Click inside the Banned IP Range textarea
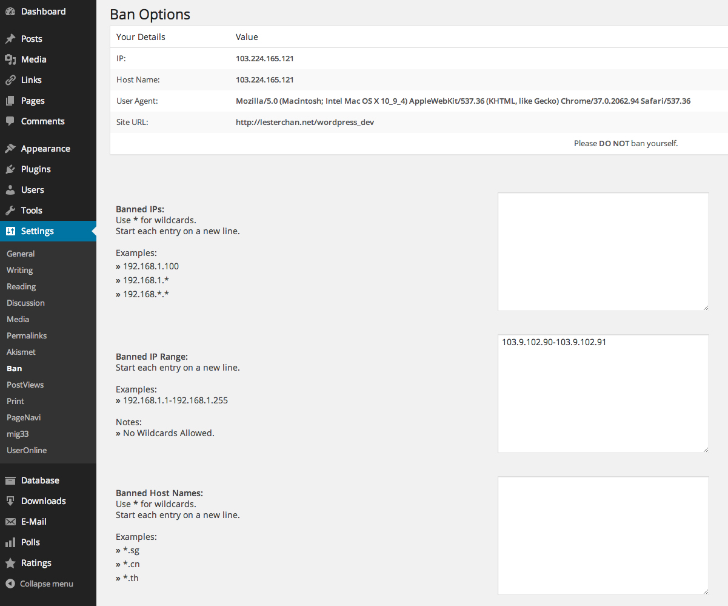The image size is (728, 606). click(x=603, y=394)
